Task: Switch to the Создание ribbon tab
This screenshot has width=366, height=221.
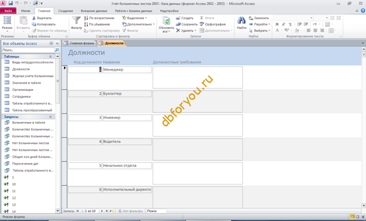Action: pos(66,11)
